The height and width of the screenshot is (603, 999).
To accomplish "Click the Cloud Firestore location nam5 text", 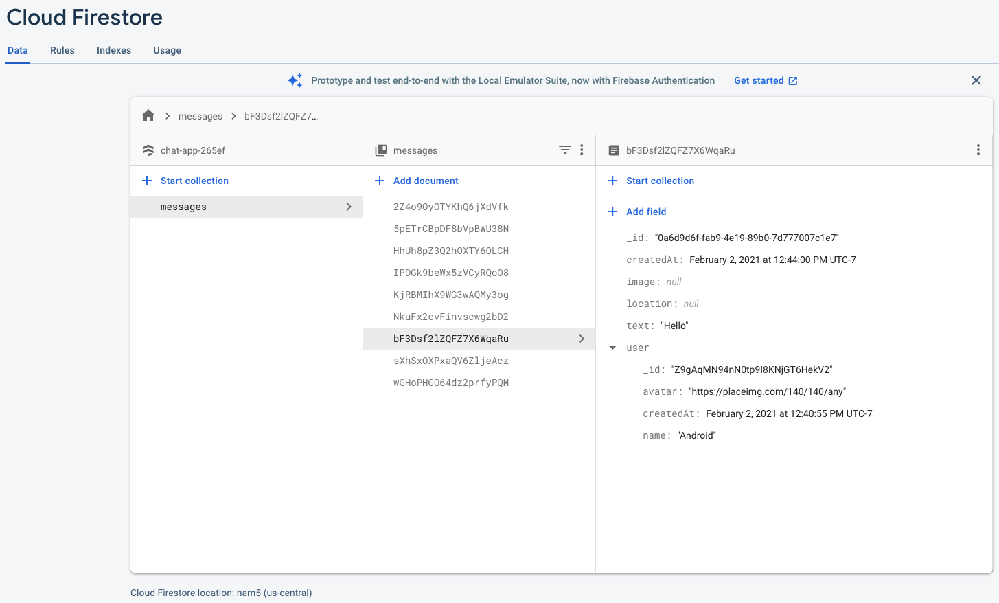I will (221, 593).
